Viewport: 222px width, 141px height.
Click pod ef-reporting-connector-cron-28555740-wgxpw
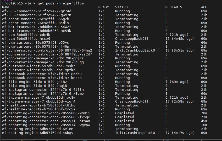coord(46,125)
